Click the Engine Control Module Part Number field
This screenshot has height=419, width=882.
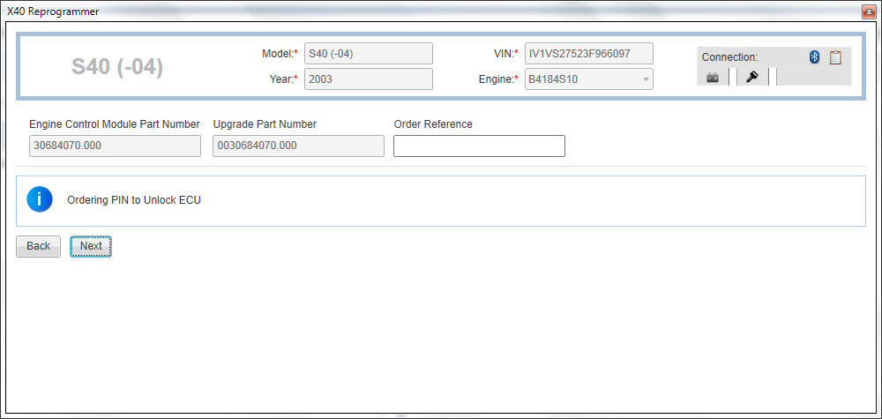(115, 146)
